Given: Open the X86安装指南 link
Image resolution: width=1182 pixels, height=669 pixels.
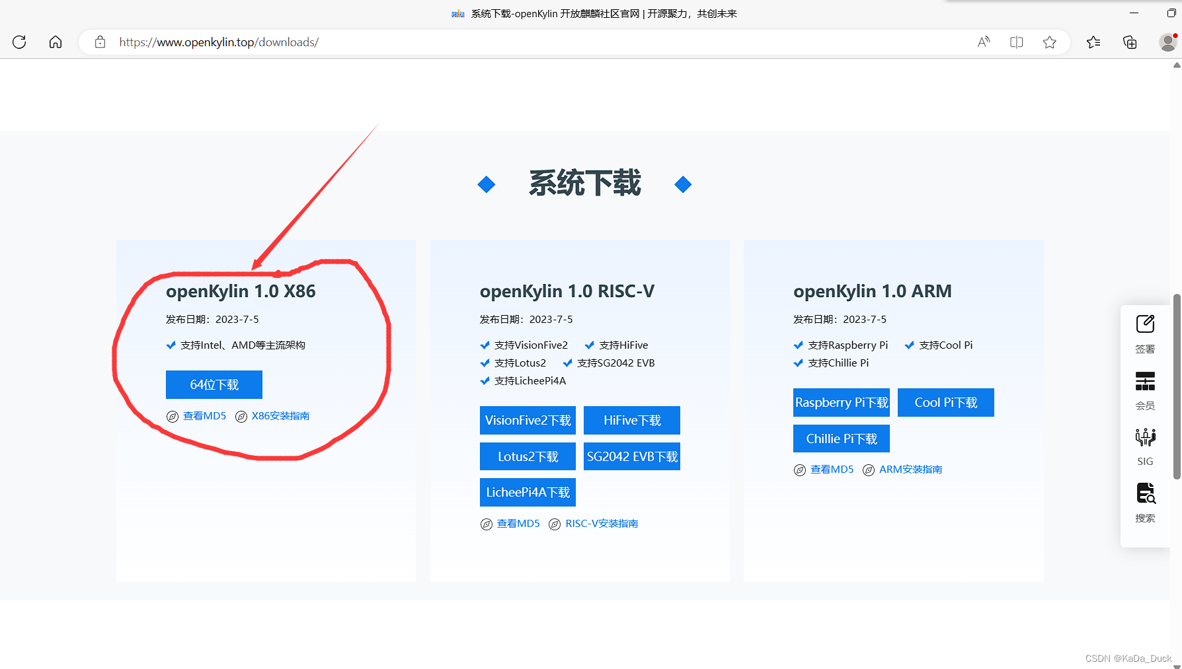Looking at the screenshot, I should (x=280, y=416).
